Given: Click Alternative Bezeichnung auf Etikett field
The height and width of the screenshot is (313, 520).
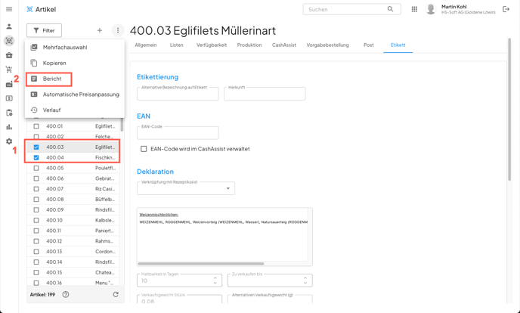Looking at the screenshot, I should tap(178, 94).
